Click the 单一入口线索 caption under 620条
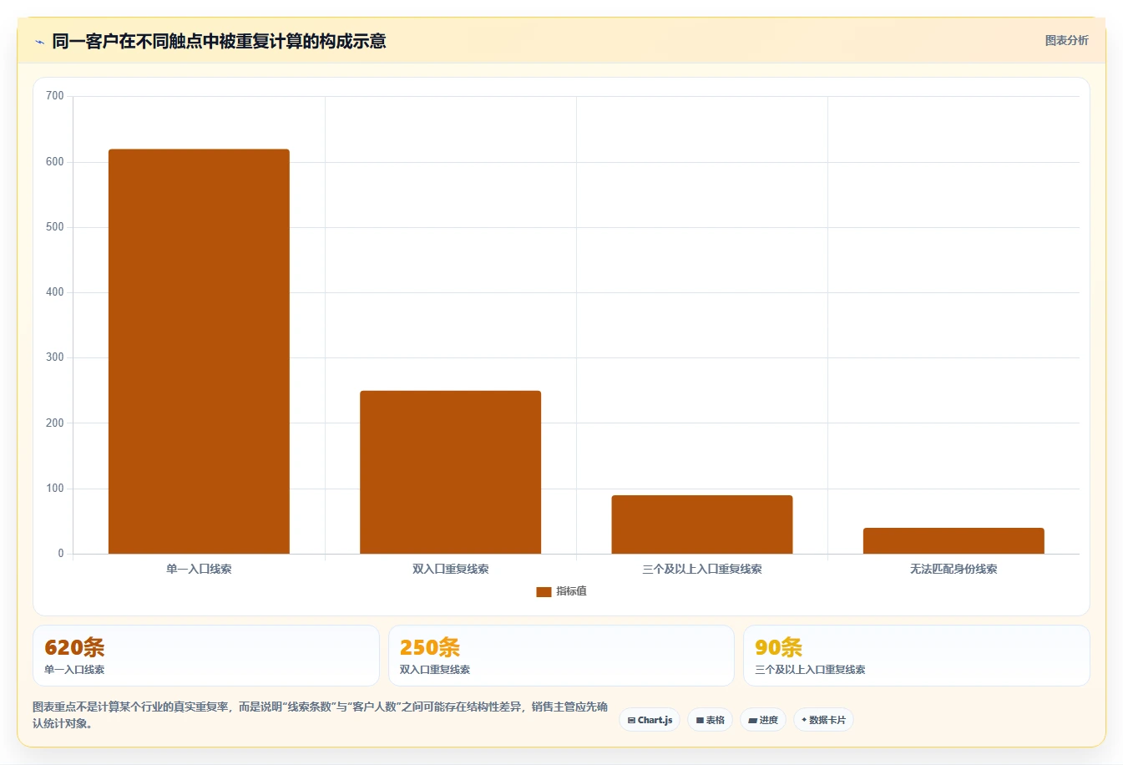Viewport: 1123px width, 765px height. [x=74, y=670]
